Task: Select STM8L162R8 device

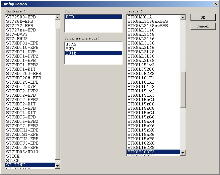Action: 153,147
